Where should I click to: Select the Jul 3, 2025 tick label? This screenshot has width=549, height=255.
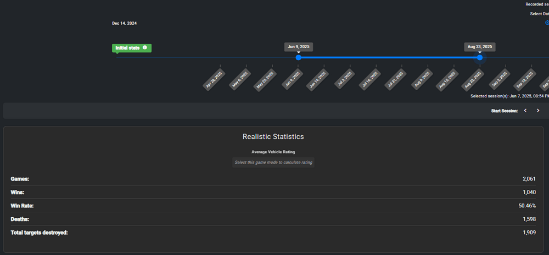click(x=345, y=79)
